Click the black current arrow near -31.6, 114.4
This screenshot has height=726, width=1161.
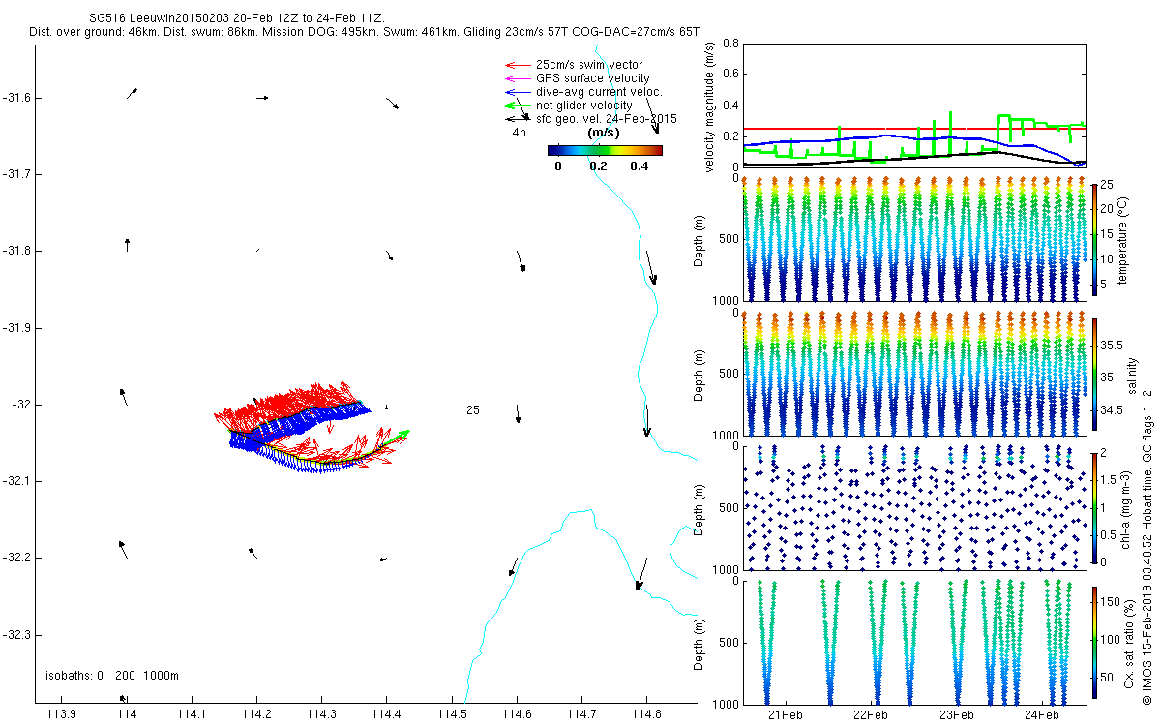click(392, 103)
